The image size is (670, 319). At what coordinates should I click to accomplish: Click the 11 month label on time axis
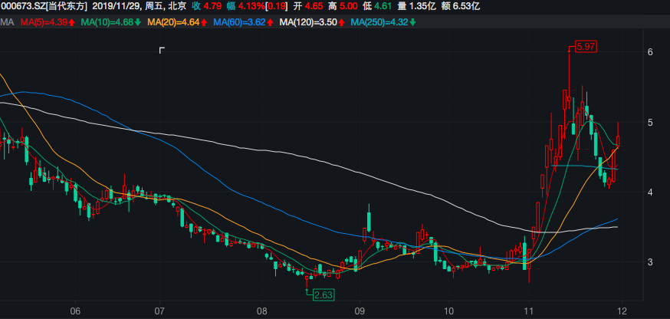click(x=528, y=311)
